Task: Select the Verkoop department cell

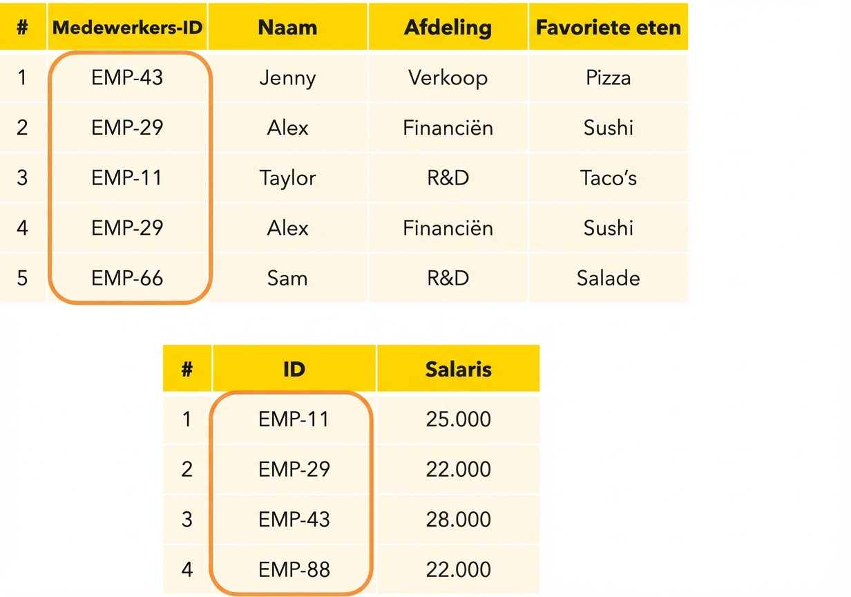Action: (x=448, y=78)
